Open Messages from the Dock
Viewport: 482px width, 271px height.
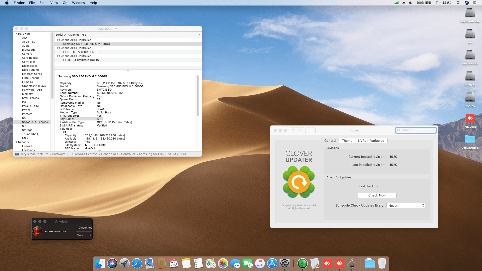click(235, 263)
